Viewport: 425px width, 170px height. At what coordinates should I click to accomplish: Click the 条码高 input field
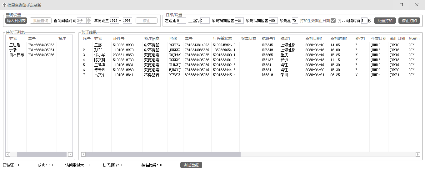[295, 21]
